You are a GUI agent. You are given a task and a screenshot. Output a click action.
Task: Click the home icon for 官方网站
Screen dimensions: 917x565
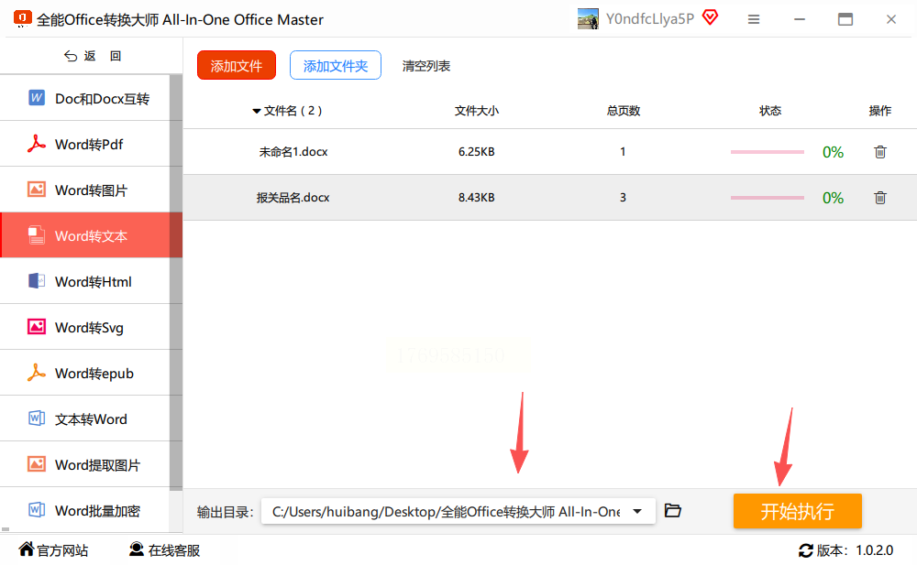pyautogui.click(x=27, y=549)
